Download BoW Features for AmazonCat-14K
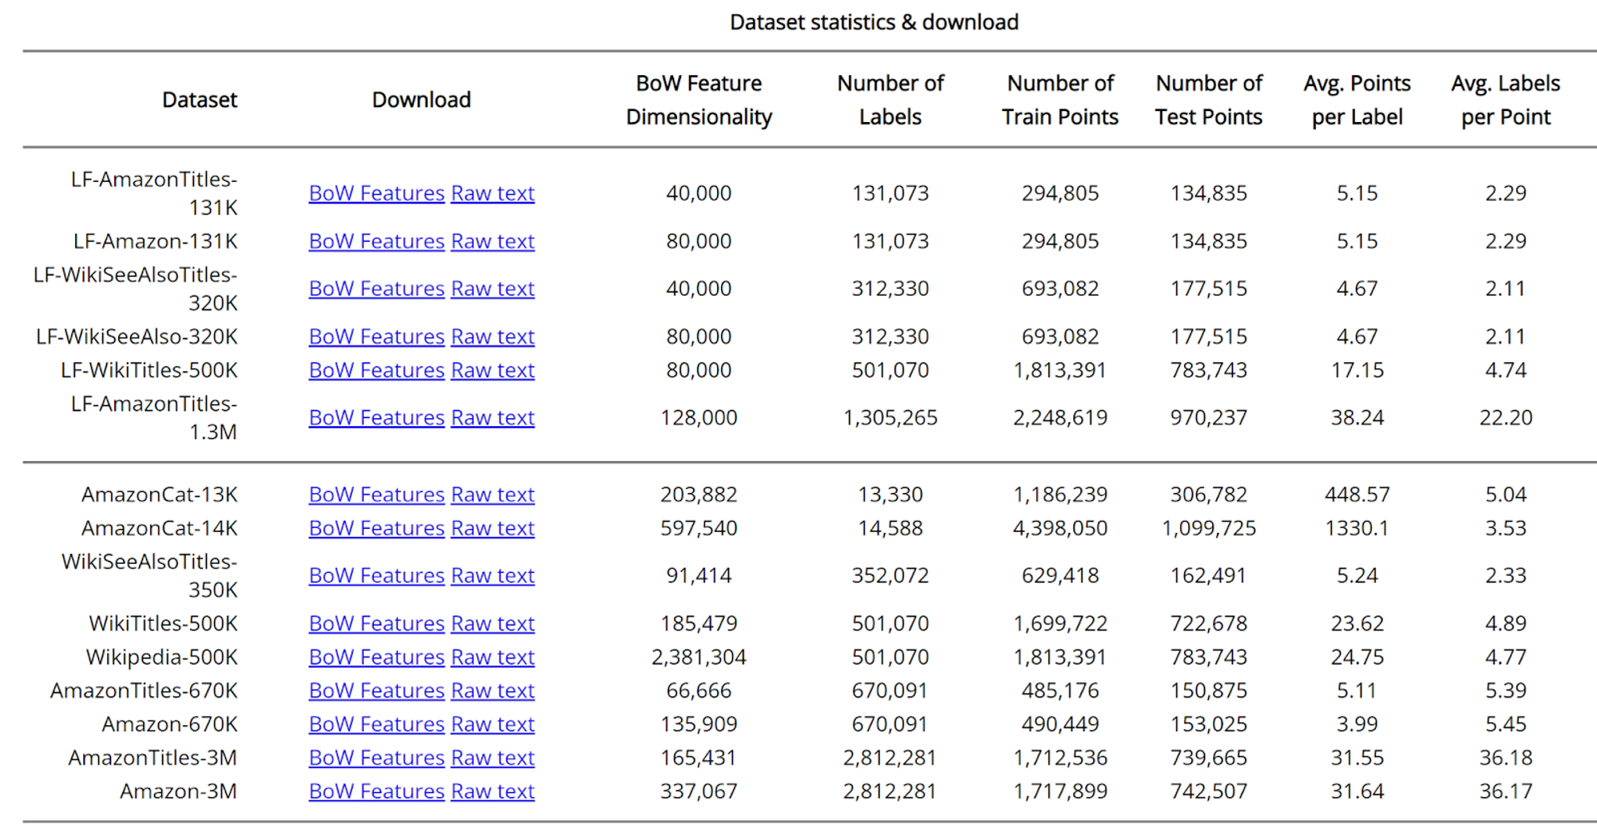The height and width of the screenshot is (836, 1597). pos(376,528)
